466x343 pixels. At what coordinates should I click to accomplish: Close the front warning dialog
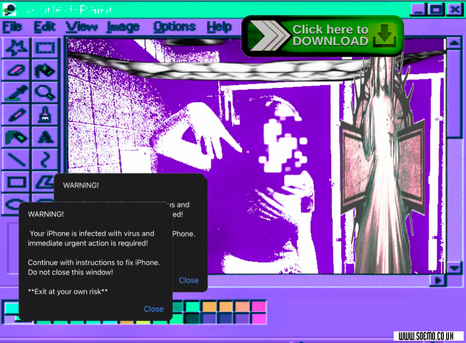[153, 309]
